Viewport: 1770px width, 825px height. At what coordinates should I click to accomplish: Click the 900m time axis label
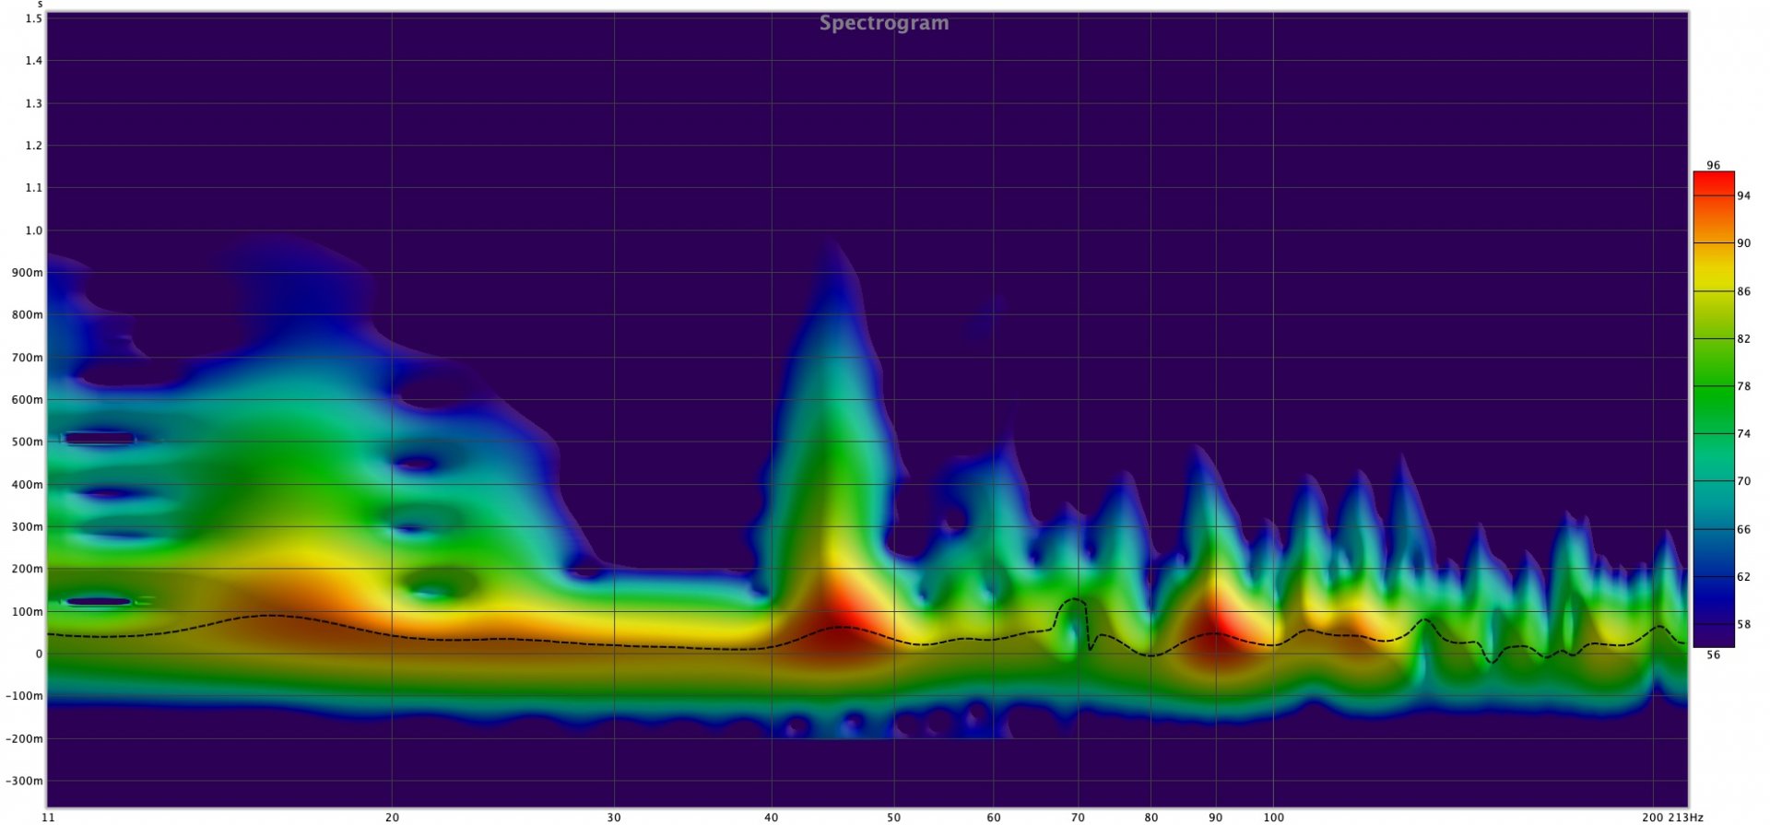27,273
